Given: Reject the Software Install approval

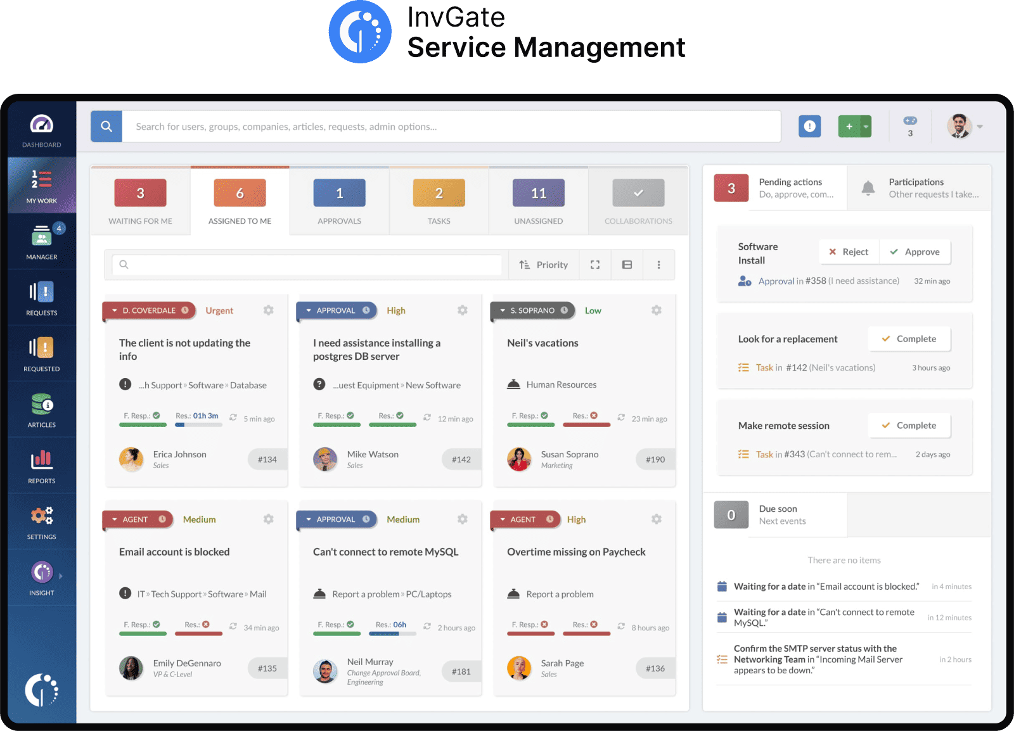Looking at the screenshot, I should (849, 251).
